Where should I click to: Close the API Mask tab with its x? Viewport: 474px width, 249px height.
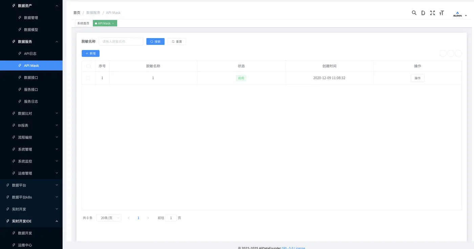[113, 23]
